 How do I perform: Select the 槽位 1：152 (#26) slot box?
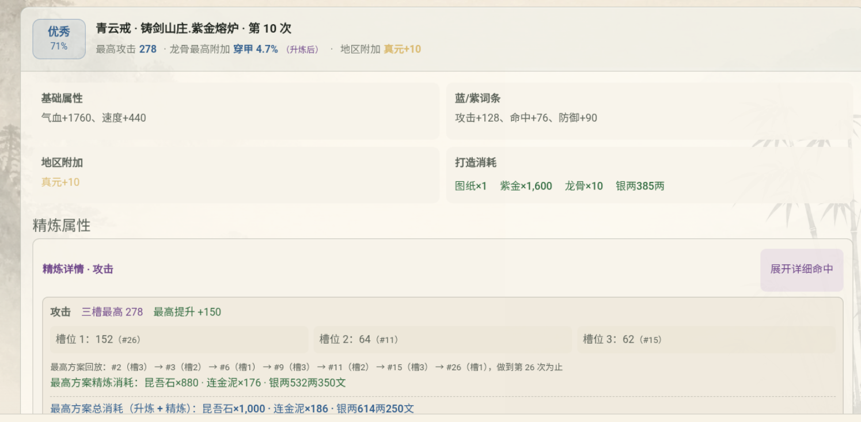pos(179,340)
